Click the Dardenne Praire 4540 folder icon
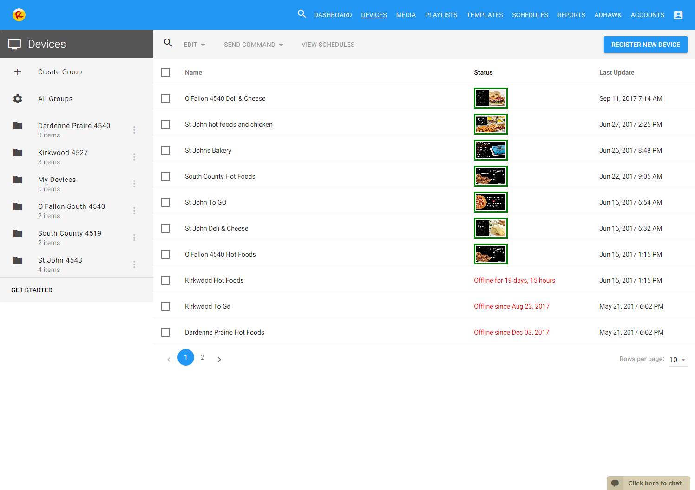This screenshot has width=695, height=490. (x=18, y=126)
